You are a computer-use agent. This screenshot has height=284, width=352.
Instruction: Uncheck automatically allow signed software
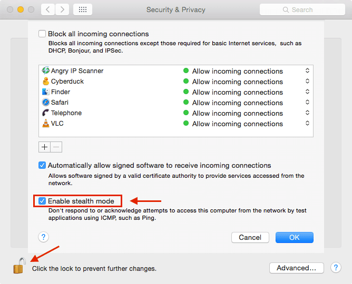coord(42,165)
